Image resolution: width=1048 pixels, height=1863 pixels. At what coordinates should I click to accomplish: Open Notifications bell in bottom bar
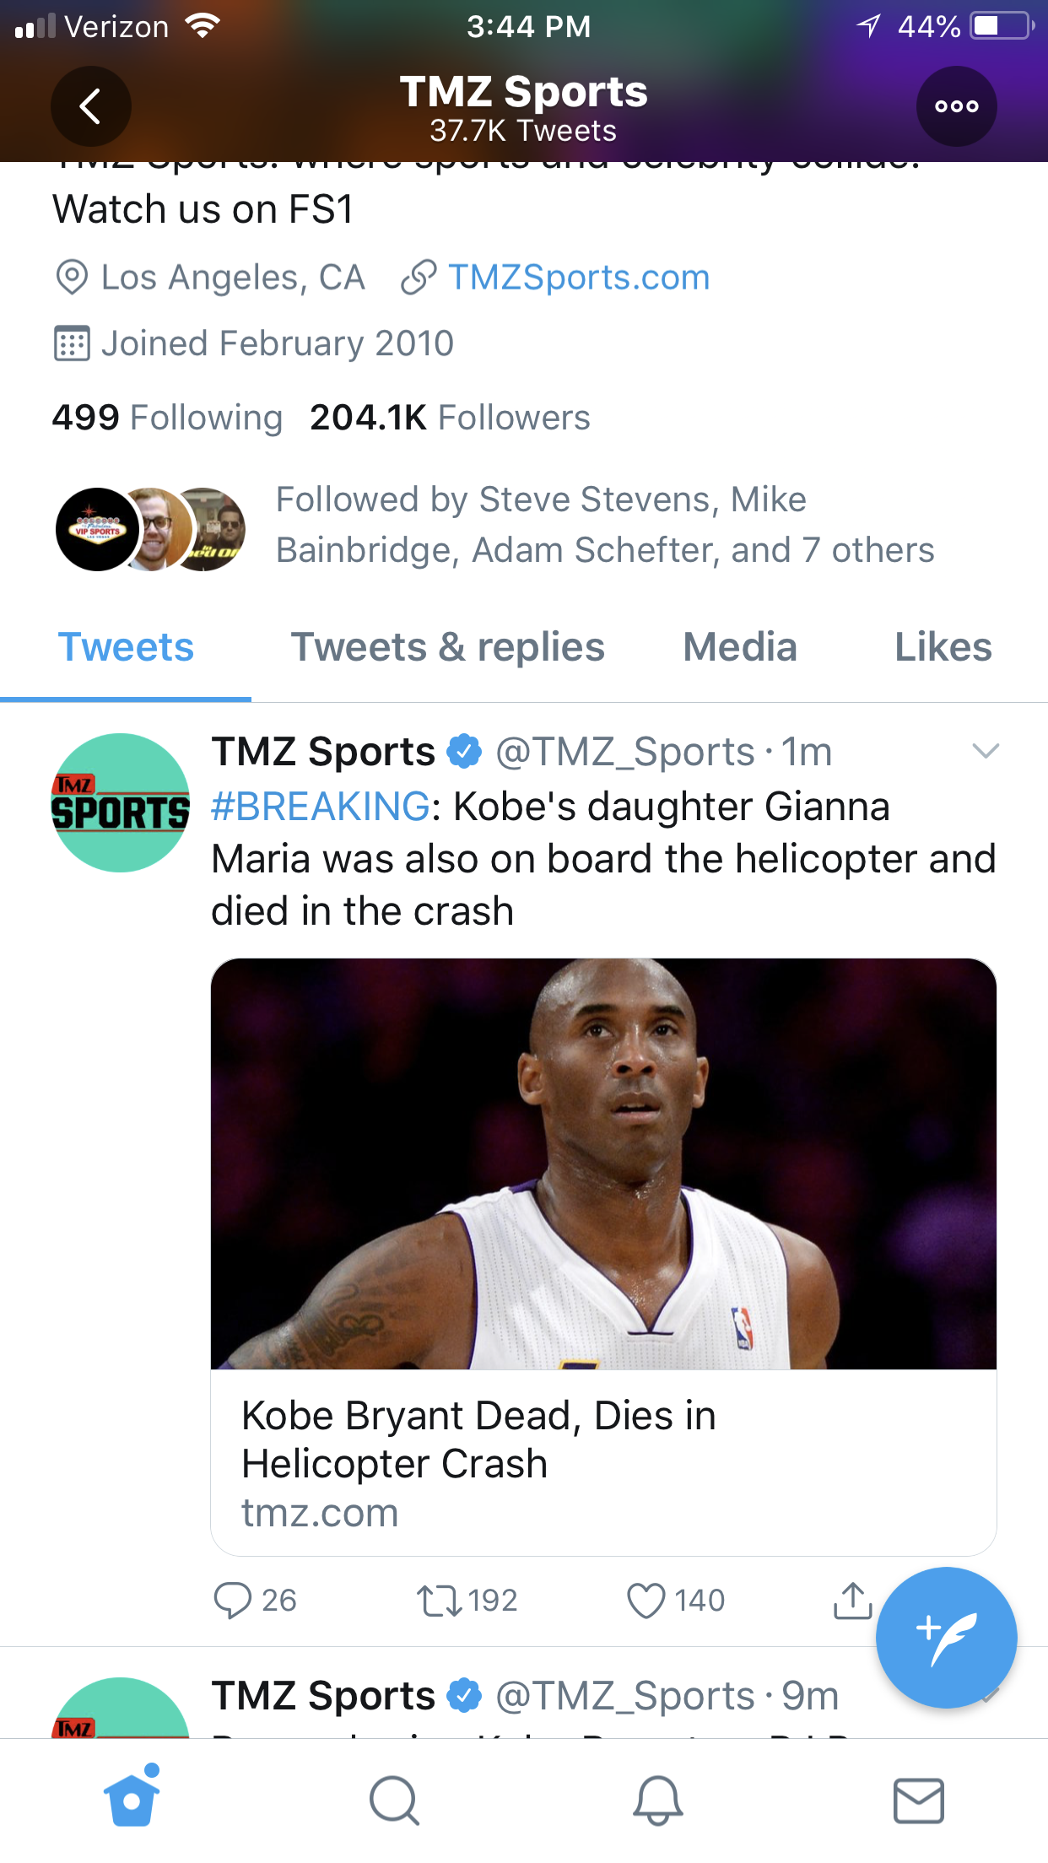coord(657,1800)
